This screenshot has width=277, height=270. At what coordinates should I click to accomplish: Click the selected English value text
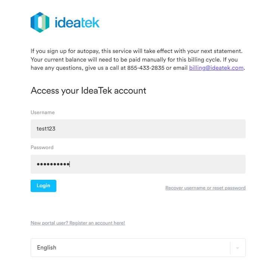click(47, 248)
